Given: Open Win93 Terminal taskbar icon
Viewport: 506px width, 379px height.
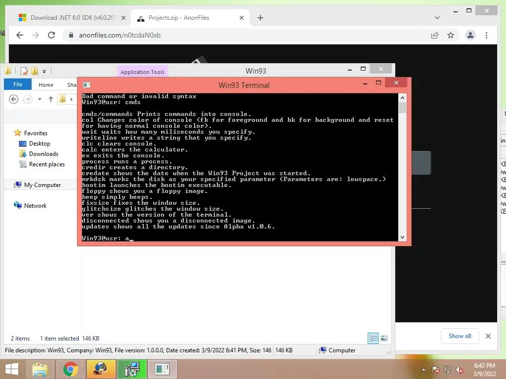Looking at the screenshot, I should pos(162,369).
